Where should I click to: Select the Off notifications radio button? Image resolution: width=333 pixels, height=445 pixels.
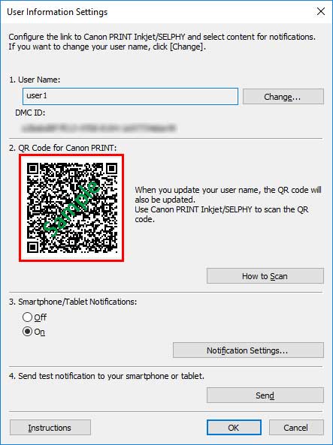27,317
